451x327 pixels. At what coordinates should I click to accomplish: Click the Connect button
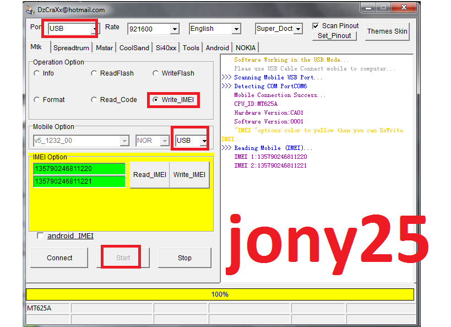pyautogui.click(x=59, y=258)
